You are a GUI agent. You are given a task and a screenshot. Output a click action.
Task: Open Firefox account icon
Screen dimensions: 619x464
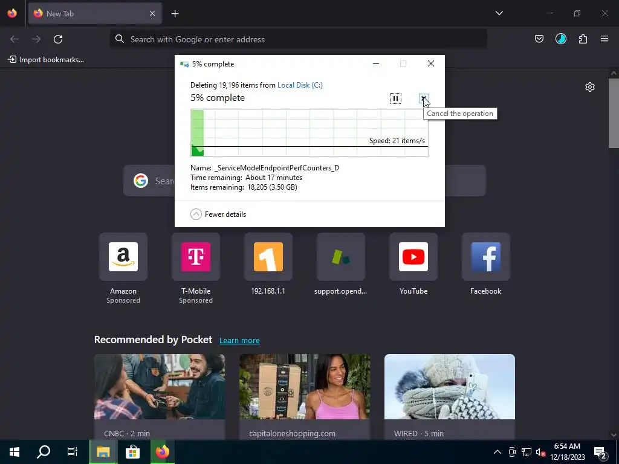pyautogui.click(x=560, y=39)
